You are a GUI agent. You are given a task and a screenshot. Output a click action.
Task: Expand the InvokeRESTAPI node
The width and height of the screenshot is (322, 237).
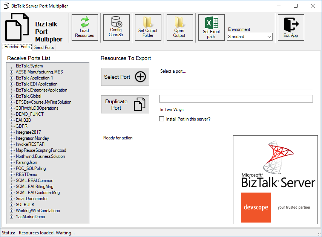click(x=11, y=144)
